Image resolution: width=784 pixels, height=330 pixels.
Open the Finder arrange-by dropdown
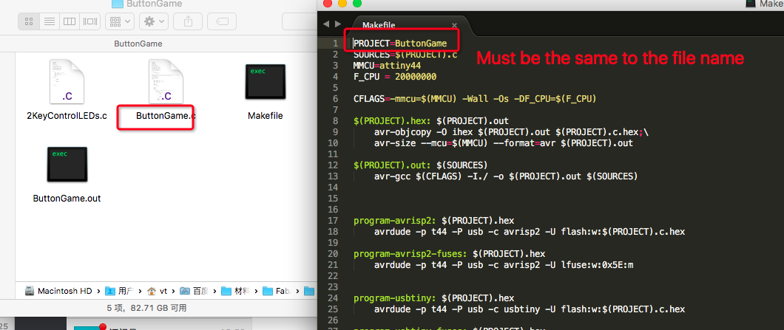[x=120, y=21]
